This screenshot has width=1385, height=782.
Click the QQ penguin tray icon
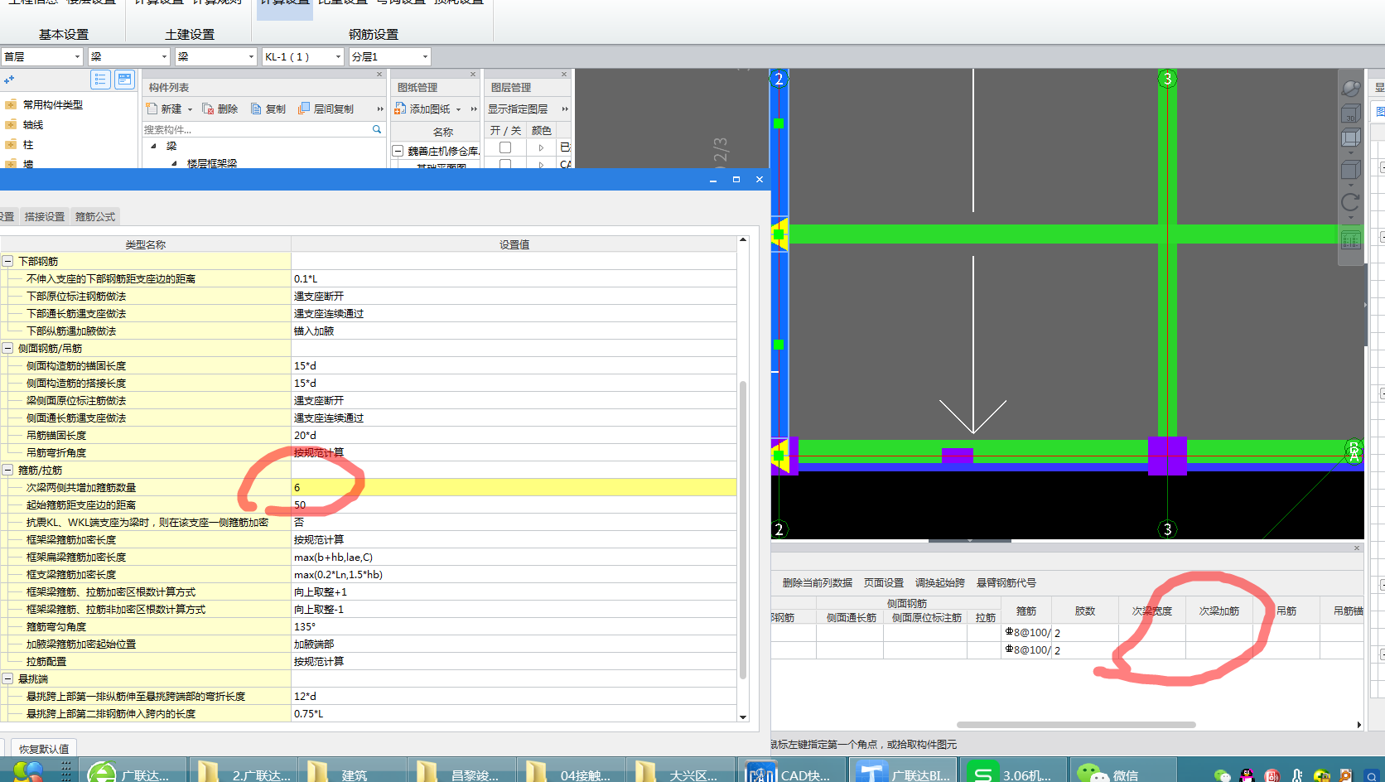[1247, 775]
